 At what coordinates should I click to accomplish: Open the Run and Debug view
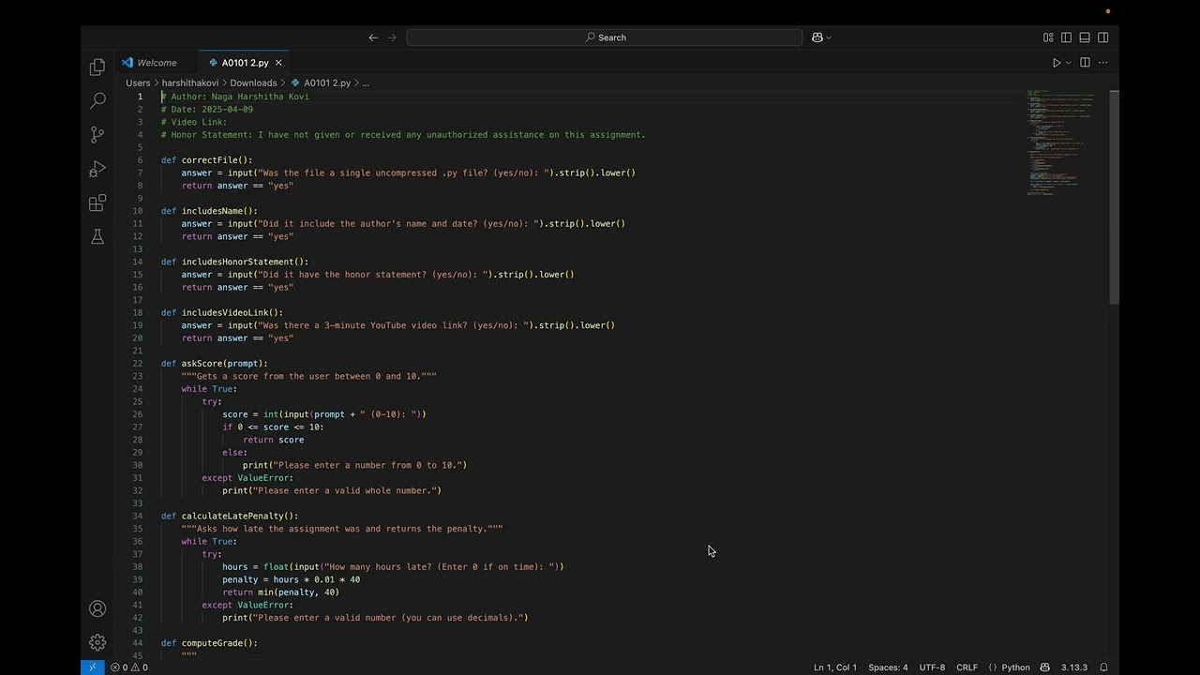97,169
